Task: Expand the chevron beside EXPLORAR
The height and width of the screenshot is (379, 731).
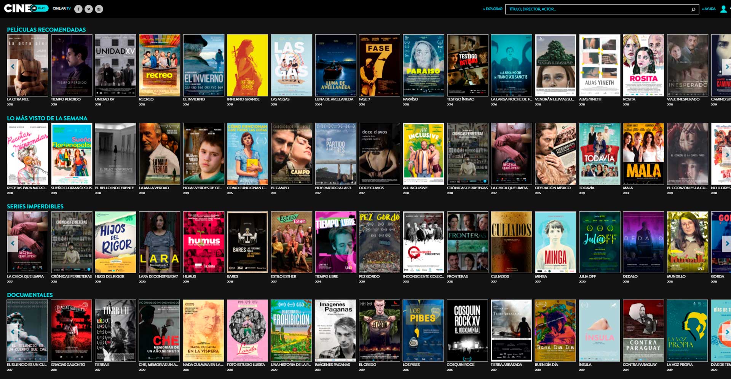Action: click(484, 8)
